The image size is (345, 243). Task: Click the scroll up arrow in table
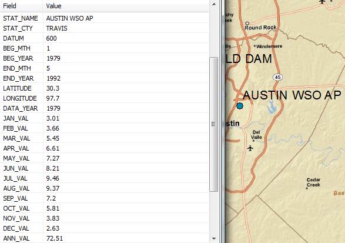tap(214, 4)
